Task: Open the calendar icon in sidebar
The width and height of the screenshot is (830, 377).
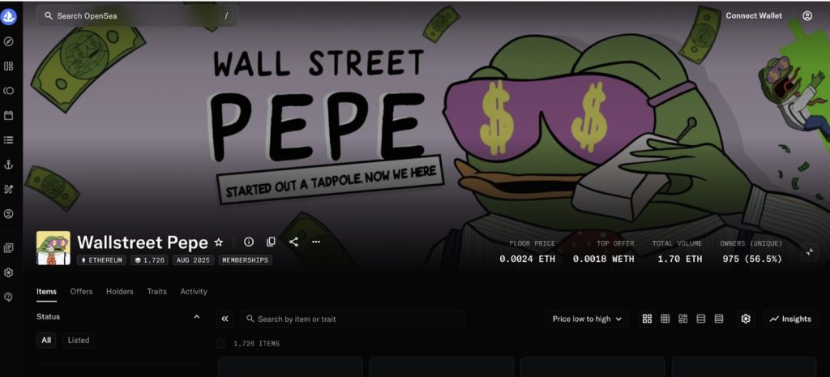Action: click(8, 115)
